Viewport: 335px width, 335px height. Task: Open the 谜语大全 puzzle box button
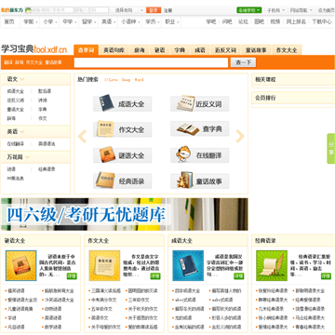(x=122, y=155)
